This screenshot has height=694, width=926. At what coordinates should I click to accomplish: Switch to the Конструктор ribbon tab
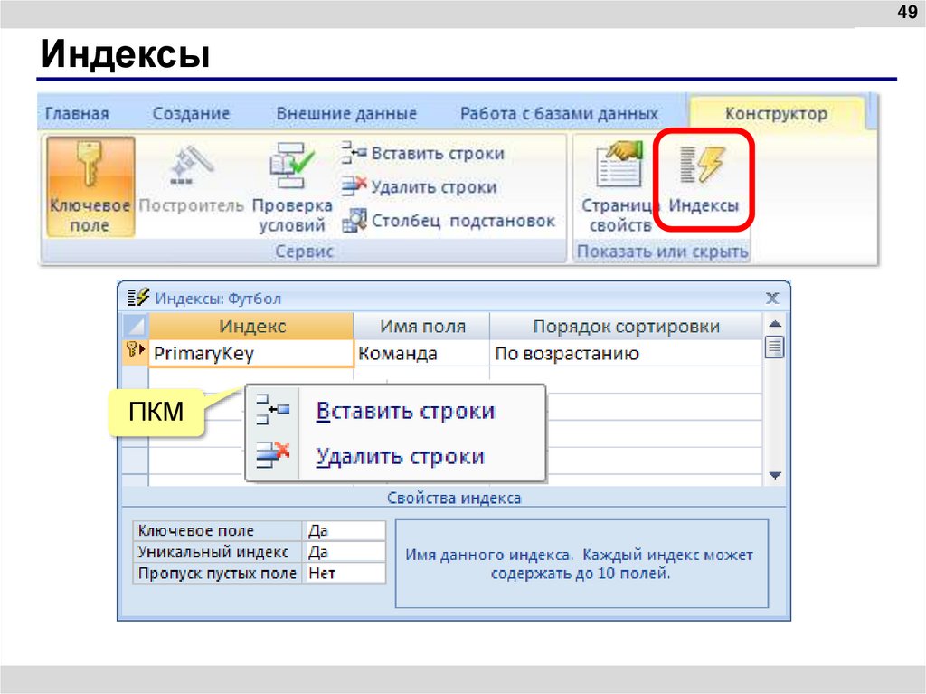tap(777, 113)
